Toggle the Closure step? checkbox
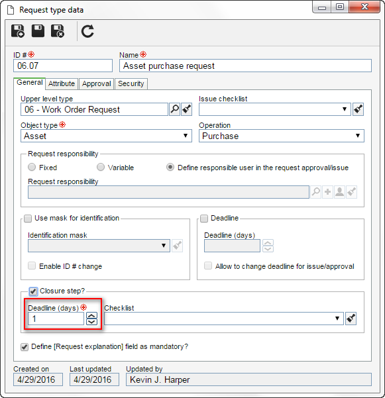Screen dimensions: 385x398 coord(33,291)
